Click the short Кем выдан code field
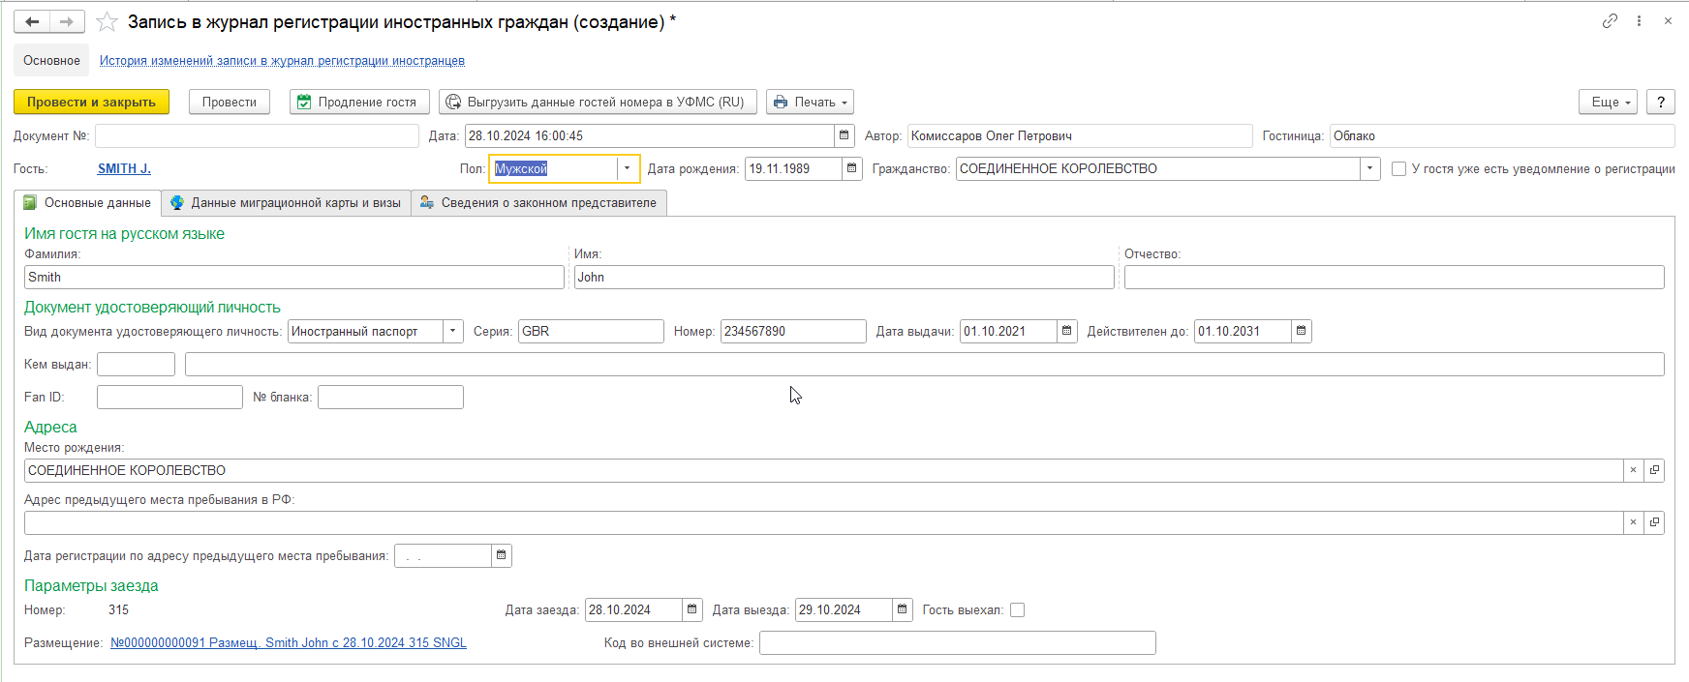Image resolution: width=1689 pixels, height=682 pixels. pos(136,364)
